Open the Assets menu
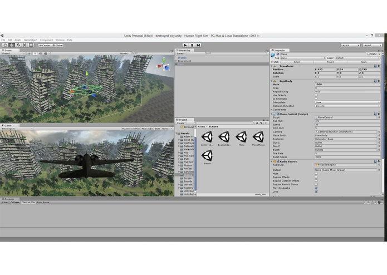 18,40
